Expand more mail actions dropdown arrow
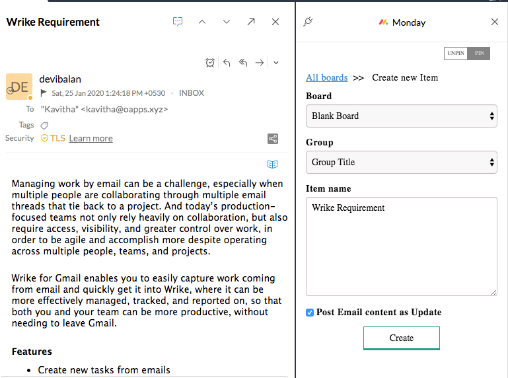This screenshot has width=508, height=378. point(276,63)
